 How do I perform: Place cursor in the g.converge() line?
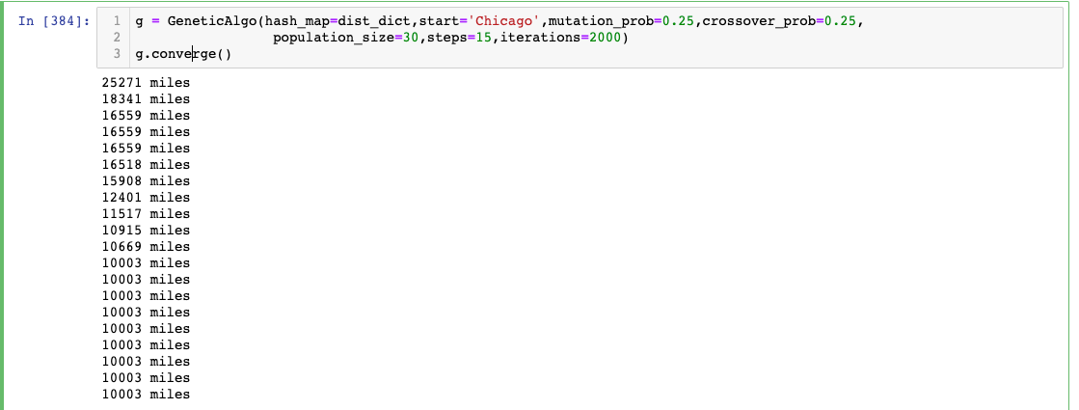(x=183, y=54)
